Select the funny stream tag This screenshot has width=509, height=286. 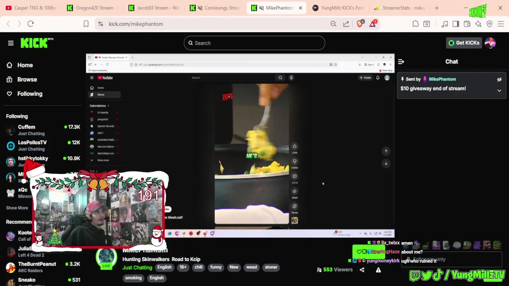216,267
